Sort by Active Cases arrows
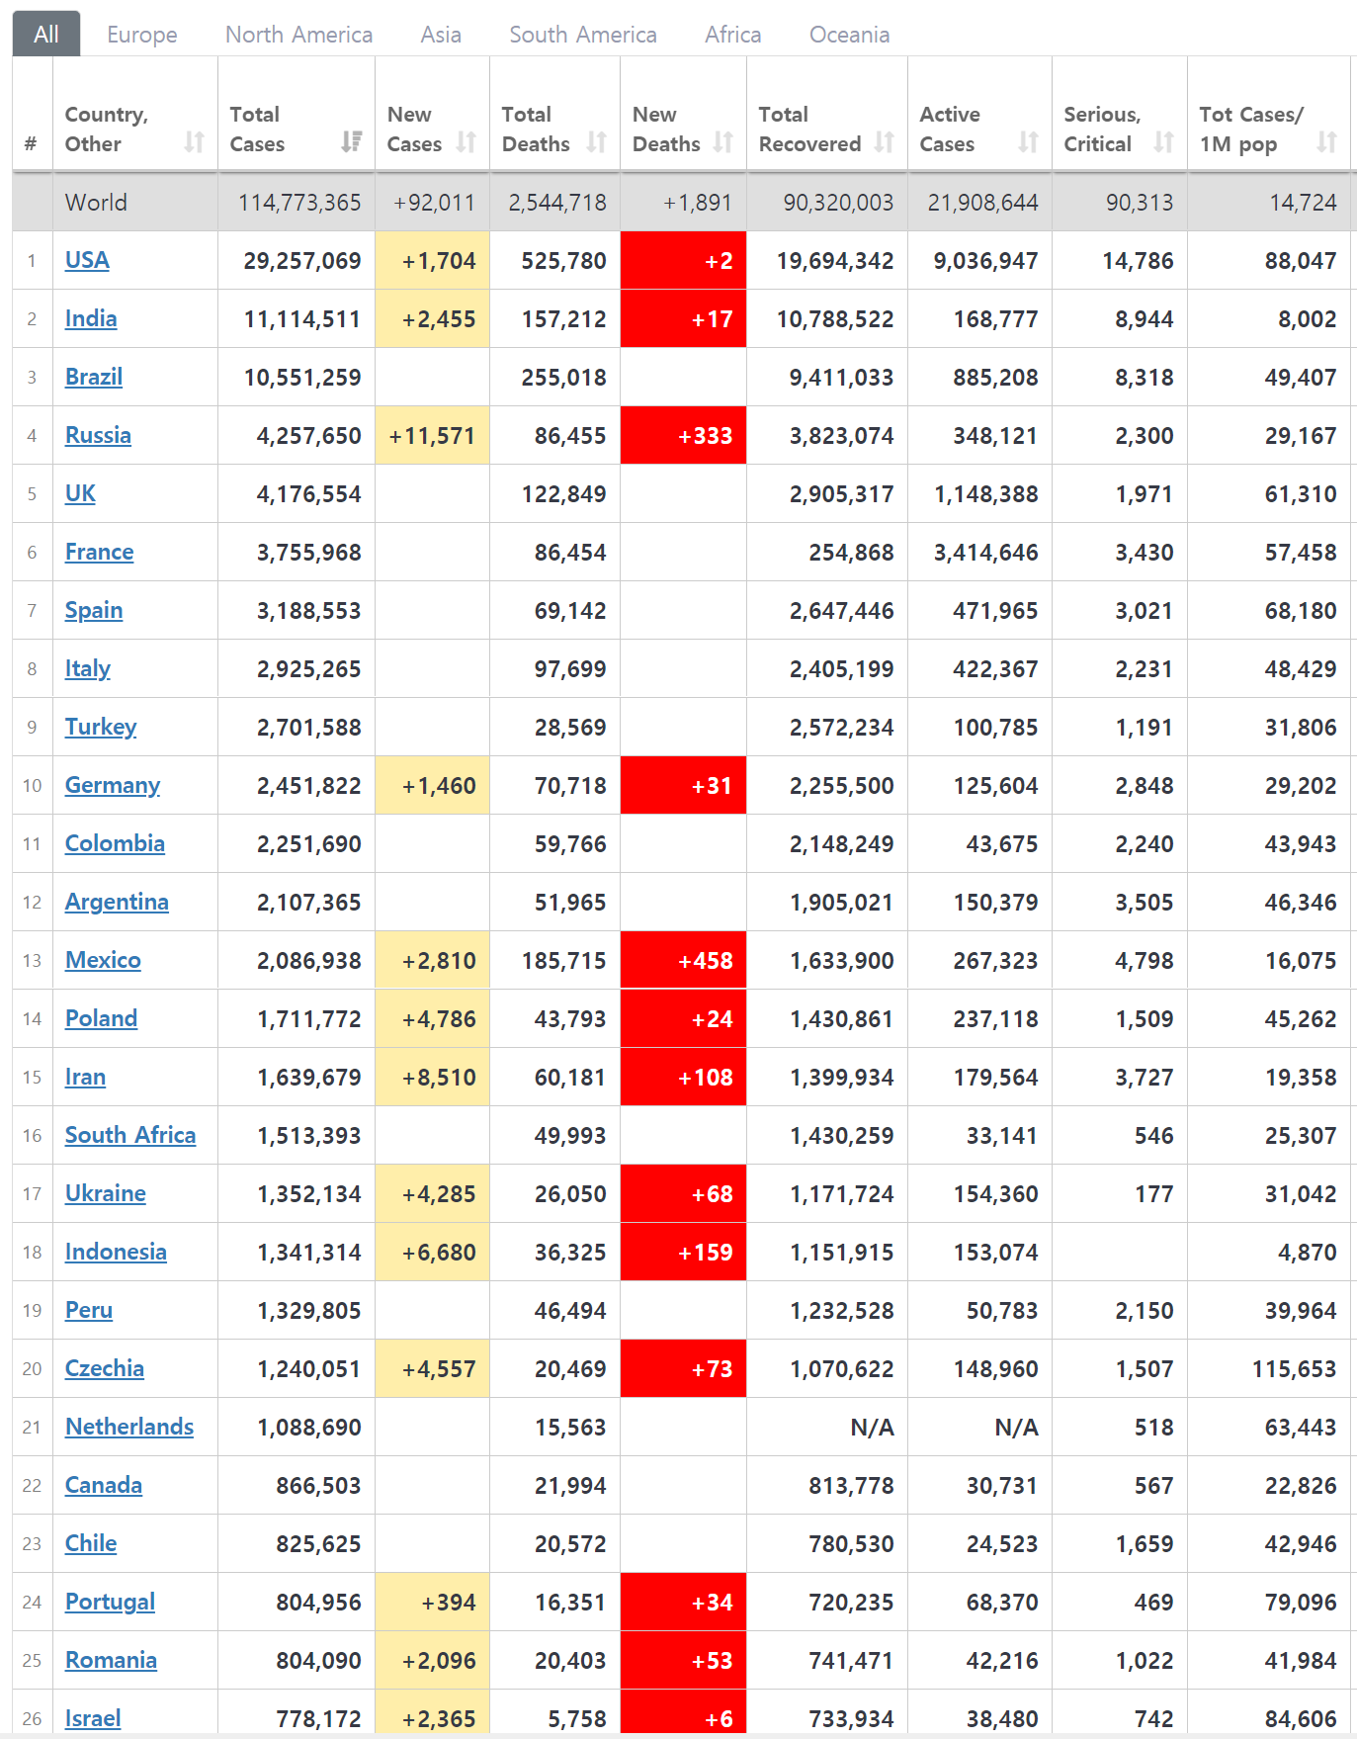1357x1739 pixels. (1028, 142)
